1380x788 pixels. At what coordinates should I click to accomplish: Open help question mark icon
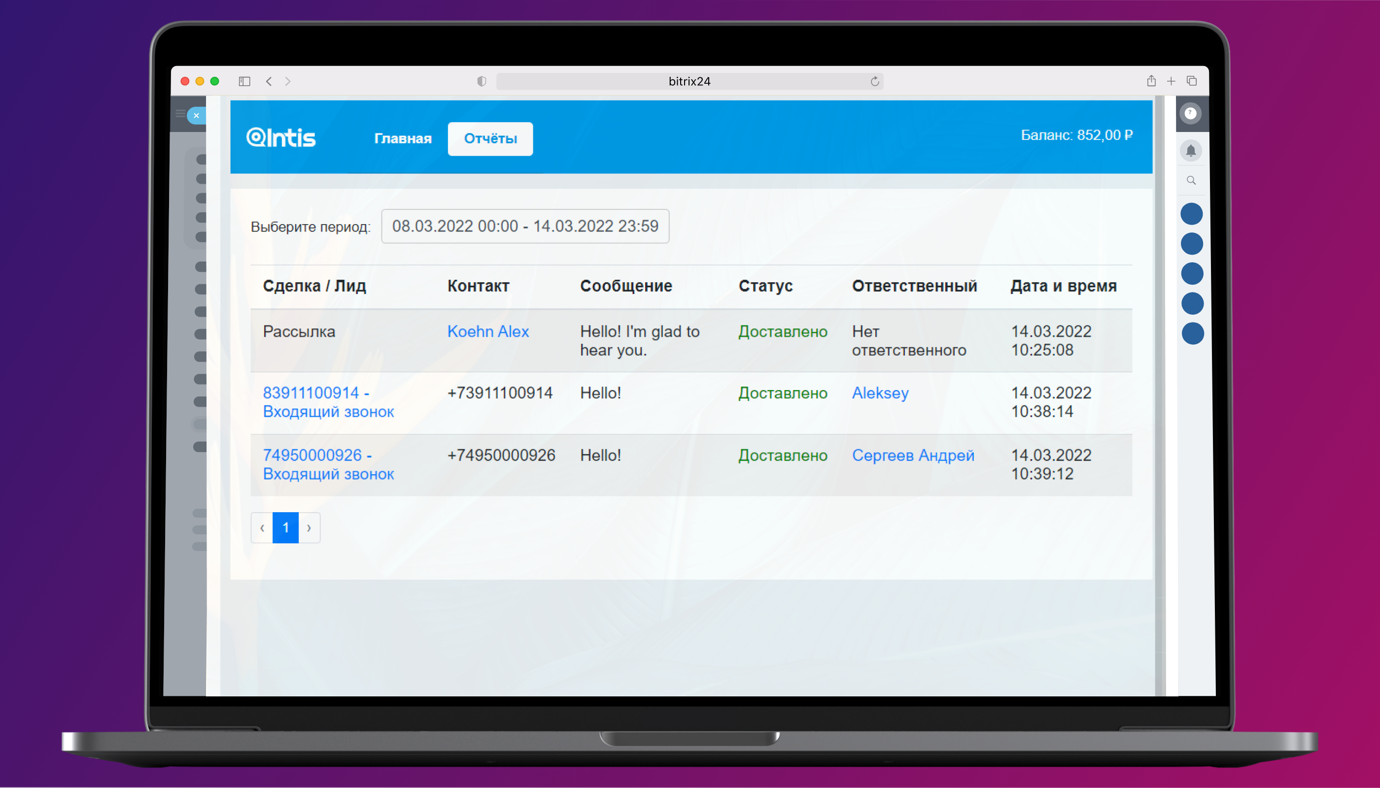click(x=1190, y=113)
